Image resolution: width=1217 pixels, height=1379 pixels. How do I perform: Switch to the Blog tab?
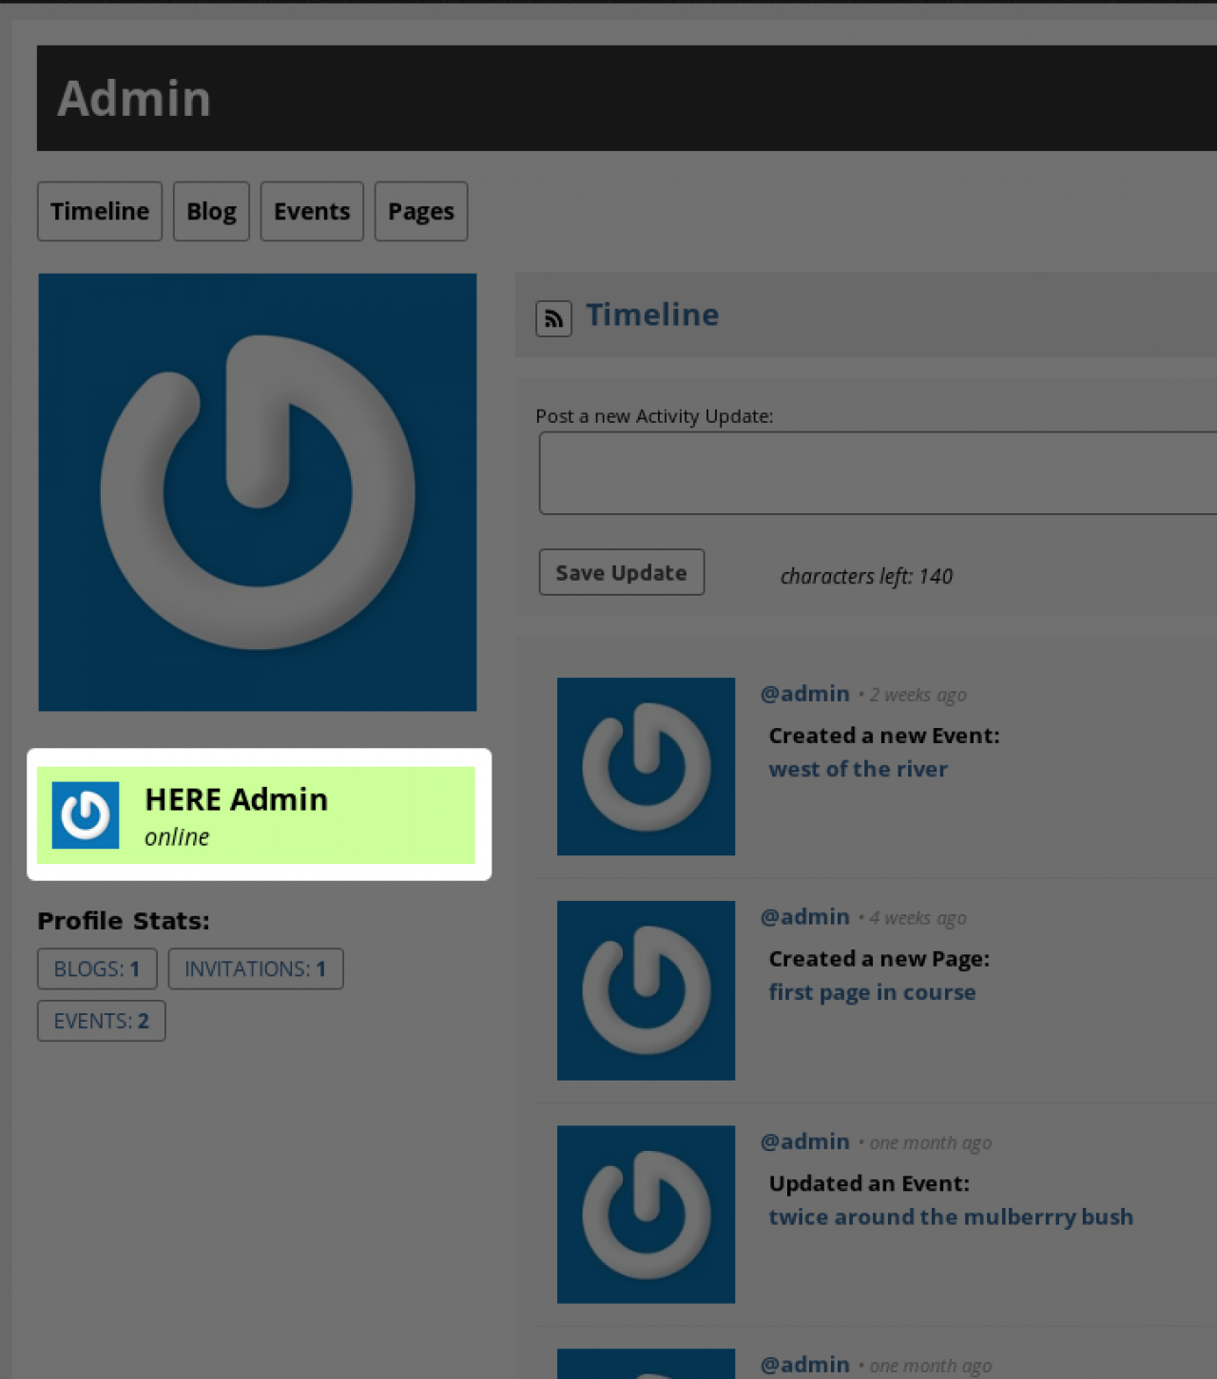point(211,211)
